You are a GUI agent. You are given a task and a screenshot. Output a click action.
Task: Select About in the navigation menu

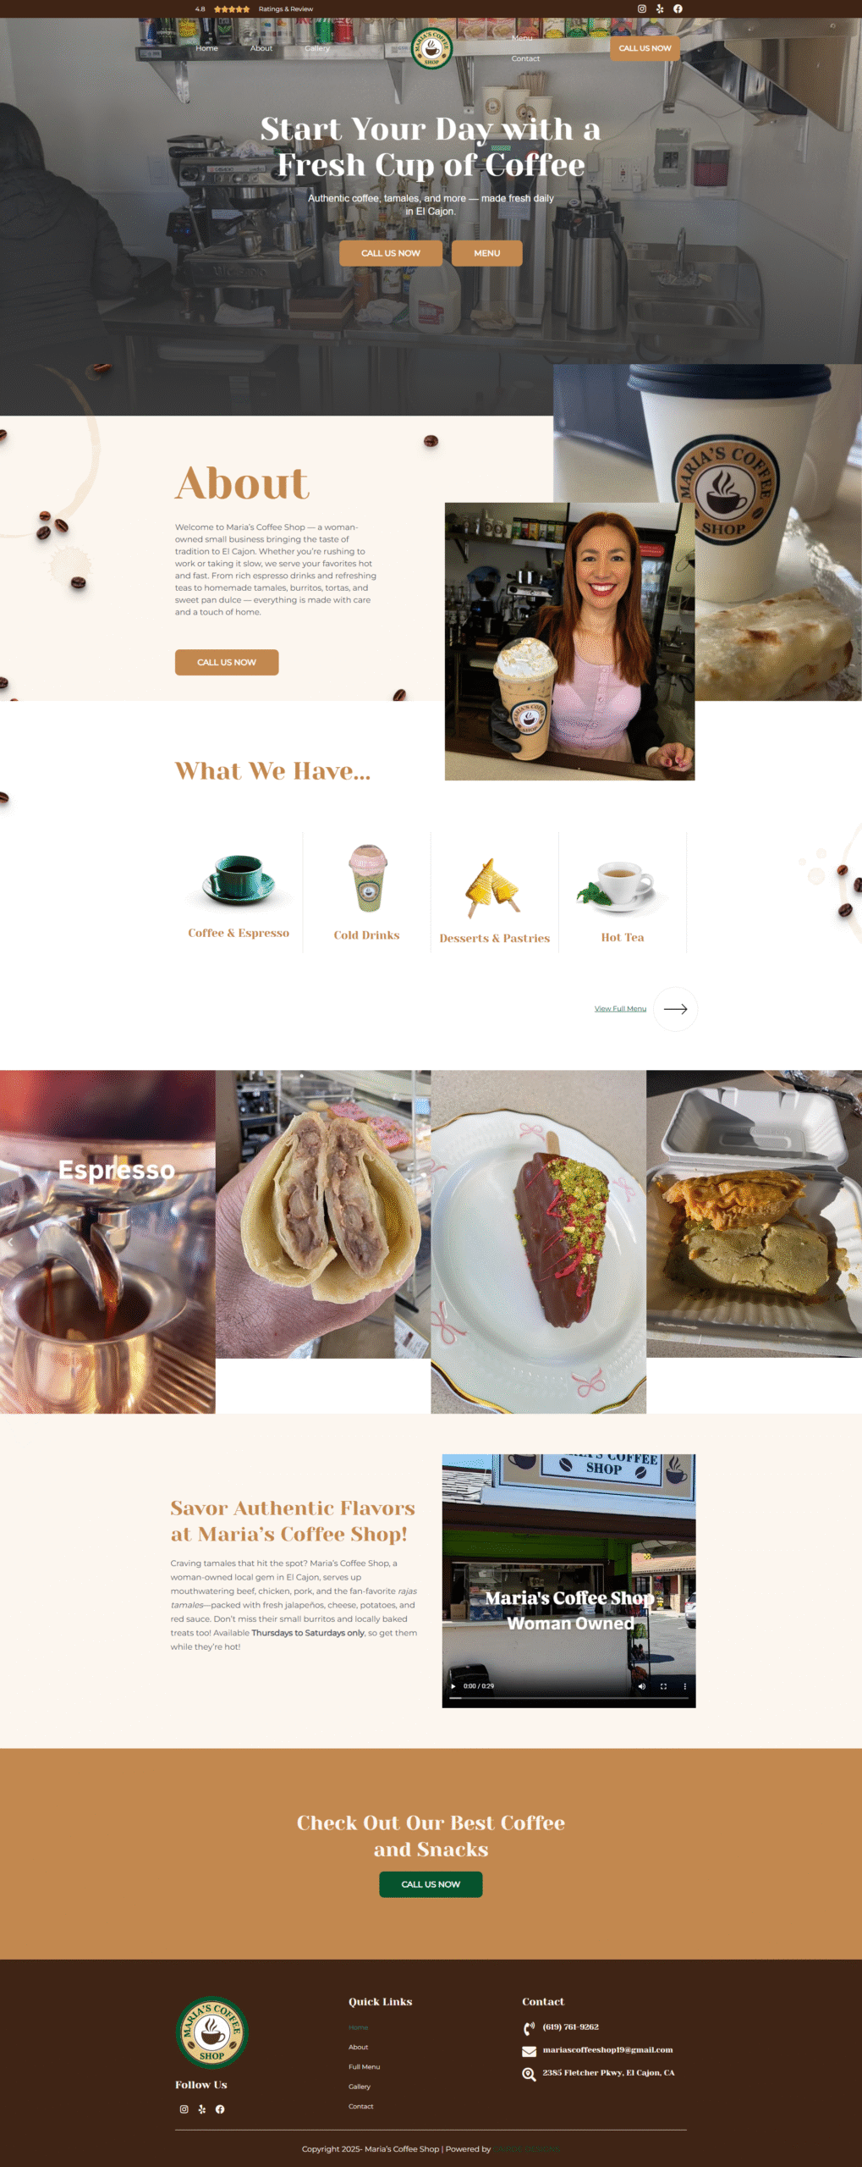point(261,48)
